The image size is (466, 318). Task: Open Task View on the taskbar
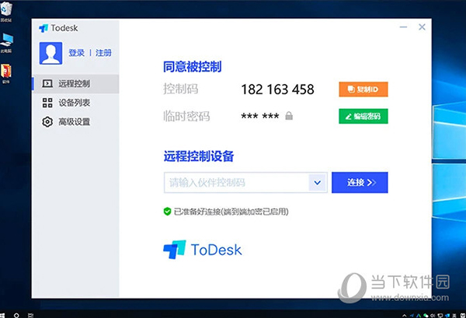[30, 315]
